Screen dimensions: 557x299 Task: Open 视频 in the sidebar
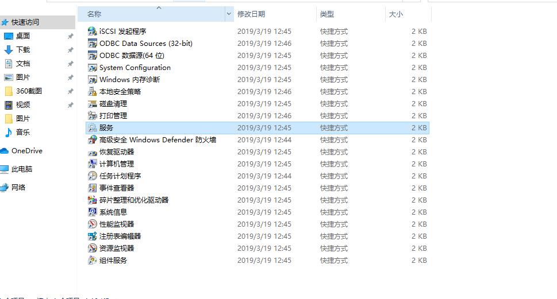tap(23, 105)
